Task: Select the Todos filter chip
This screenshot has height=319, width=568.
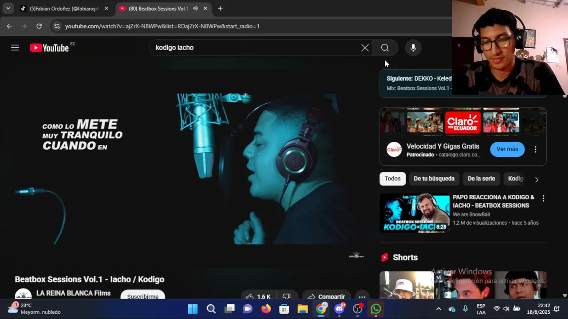Action: tap(392, 179)
